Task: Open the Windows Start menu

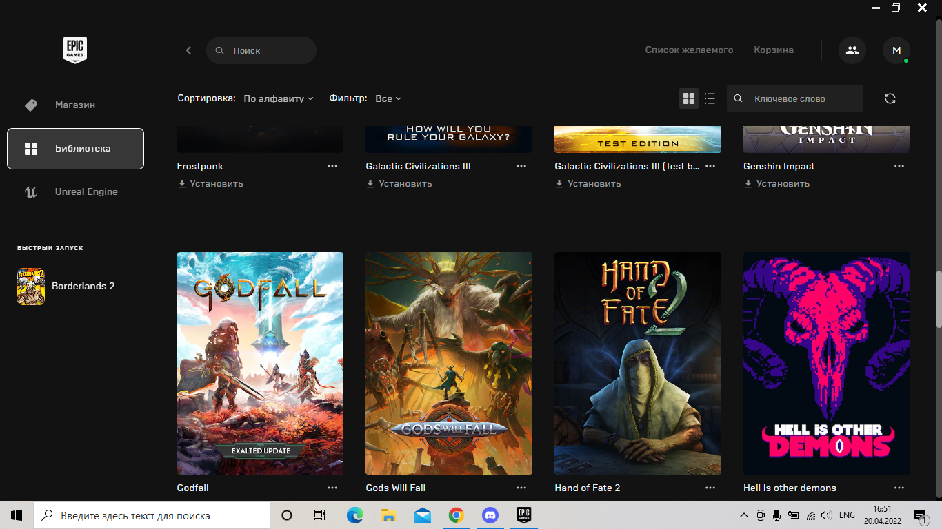Action: [17, 515]
